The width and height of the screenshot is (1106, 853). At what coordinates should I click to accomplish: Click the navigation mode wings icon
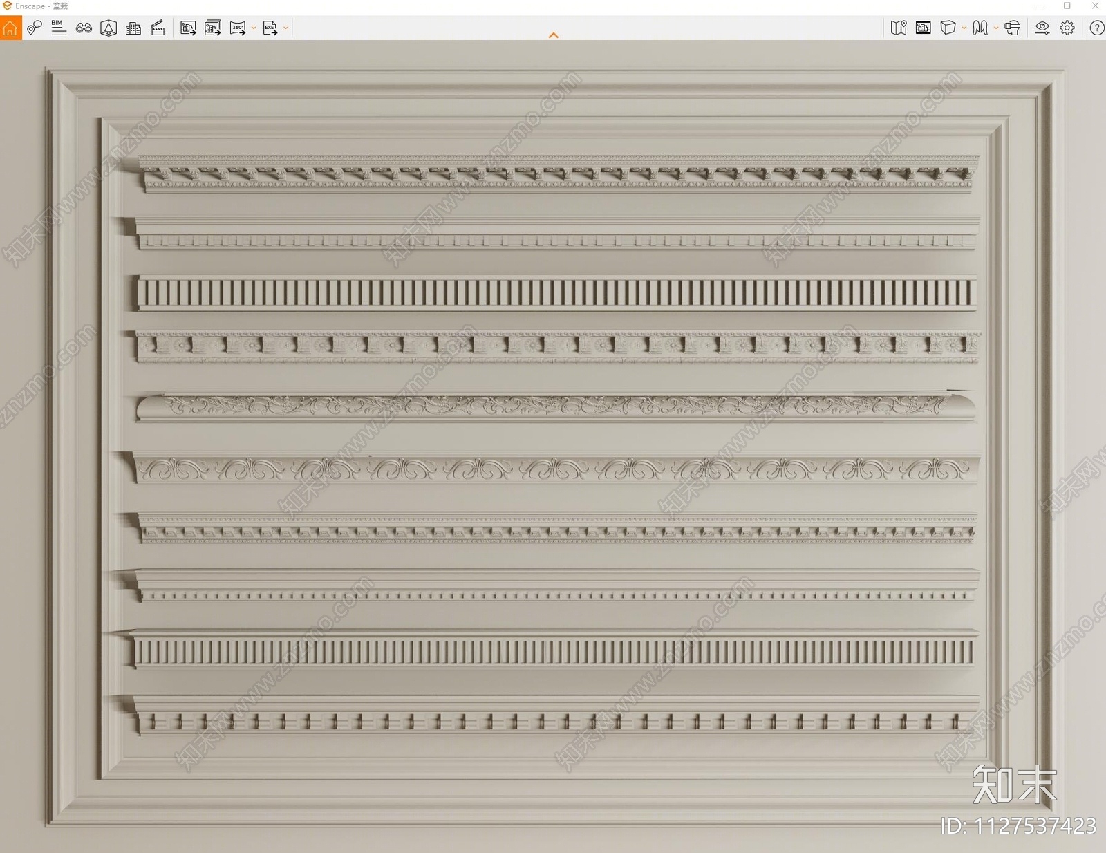point(980,28)
